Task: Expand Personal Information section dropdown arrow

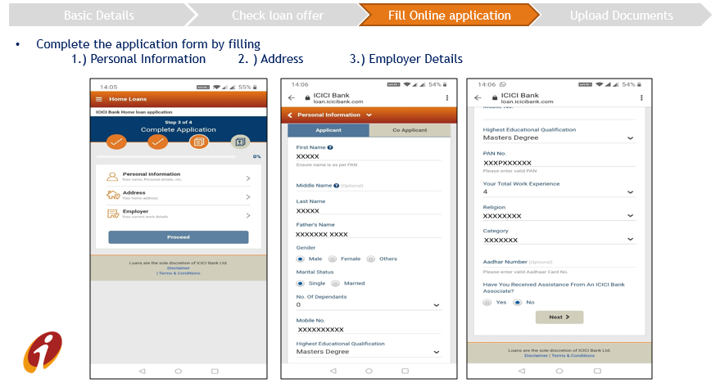Action: [x=369, y=115]
